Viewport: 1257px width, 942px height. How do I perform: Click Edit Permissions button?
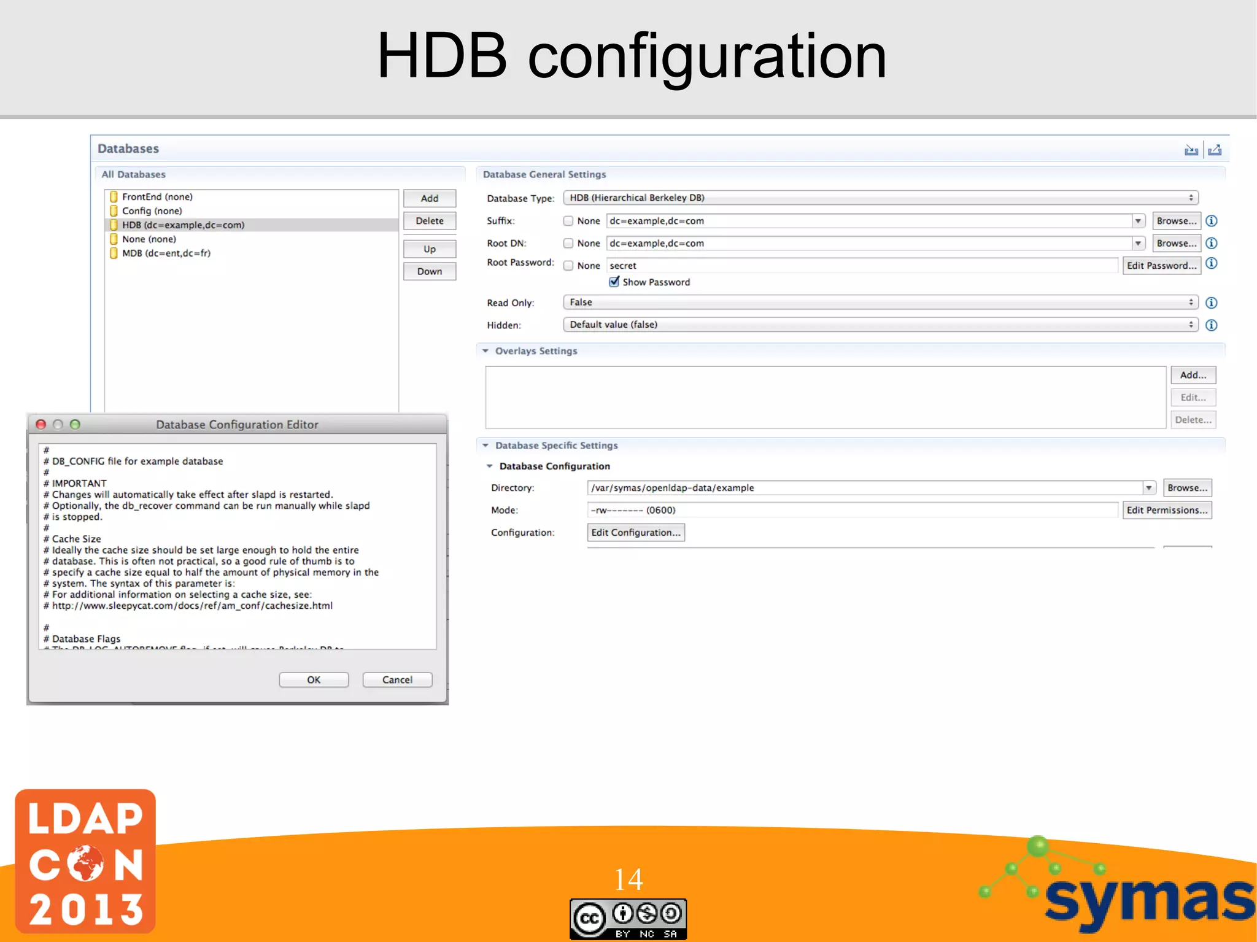[x=1167, y=510]
